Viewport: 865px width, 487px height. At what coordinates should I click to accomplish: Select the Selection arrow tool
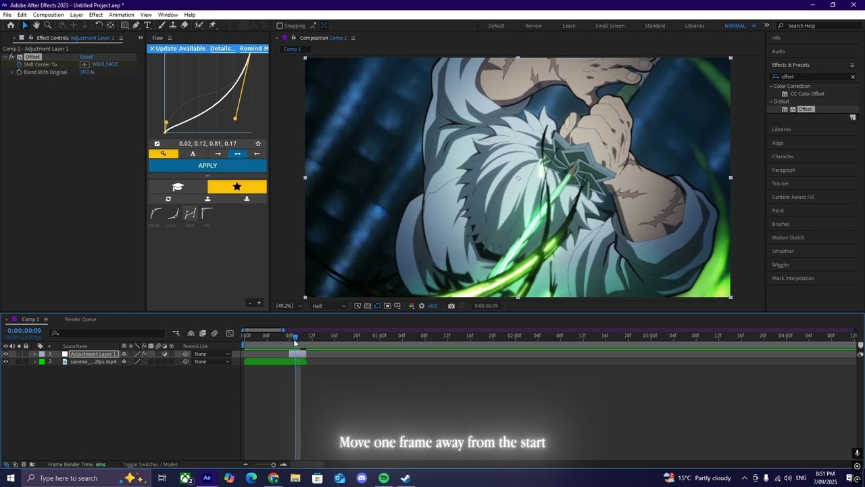[x=25, y=25]
